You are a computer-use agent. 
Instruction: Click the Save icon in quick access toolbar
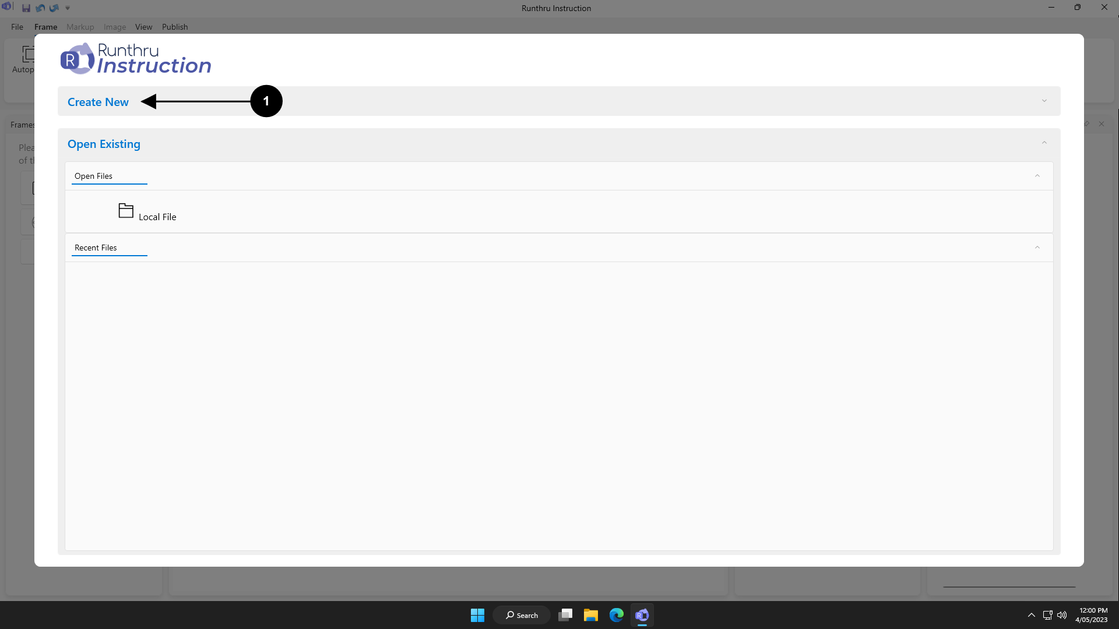pos(26,8)
